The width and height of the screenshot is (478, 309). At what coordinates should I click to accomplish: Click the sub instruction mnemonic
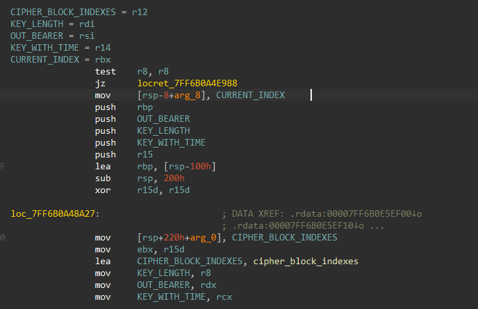[x=104, y=178]
